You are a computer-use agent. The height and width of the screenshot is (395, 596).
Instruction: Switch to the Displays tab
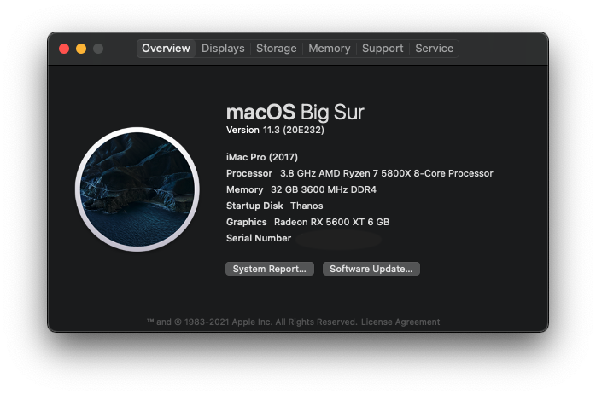pyautogui.click(x=223, y=49)
